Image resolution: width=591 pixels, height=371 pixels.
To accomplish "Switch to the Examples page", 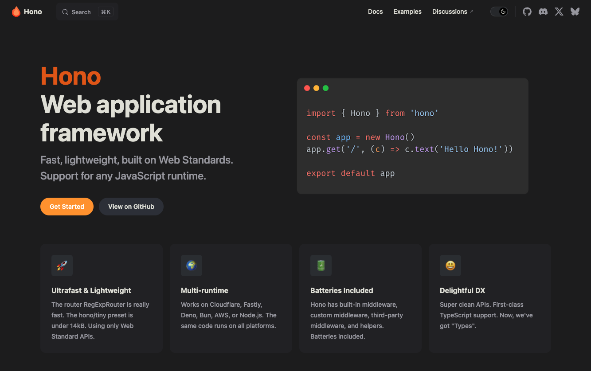I will point(407,12).
